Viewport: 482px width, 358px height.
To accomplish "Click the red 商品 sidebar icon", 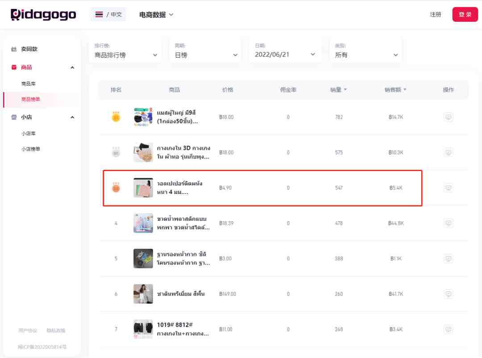I will click(14, 67).
